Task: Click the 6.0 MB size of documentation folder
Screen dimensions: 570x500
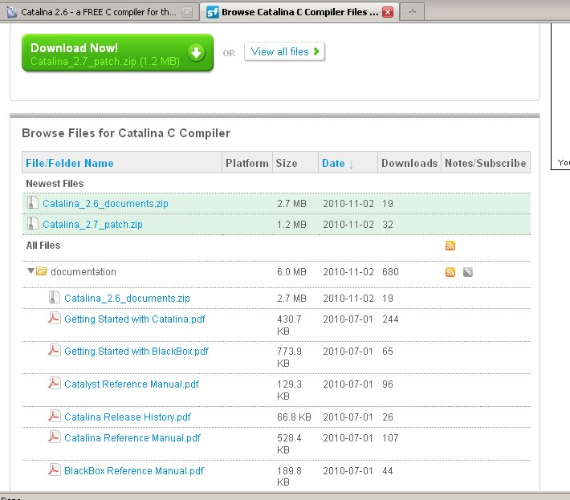Action: tap(291, 272)
